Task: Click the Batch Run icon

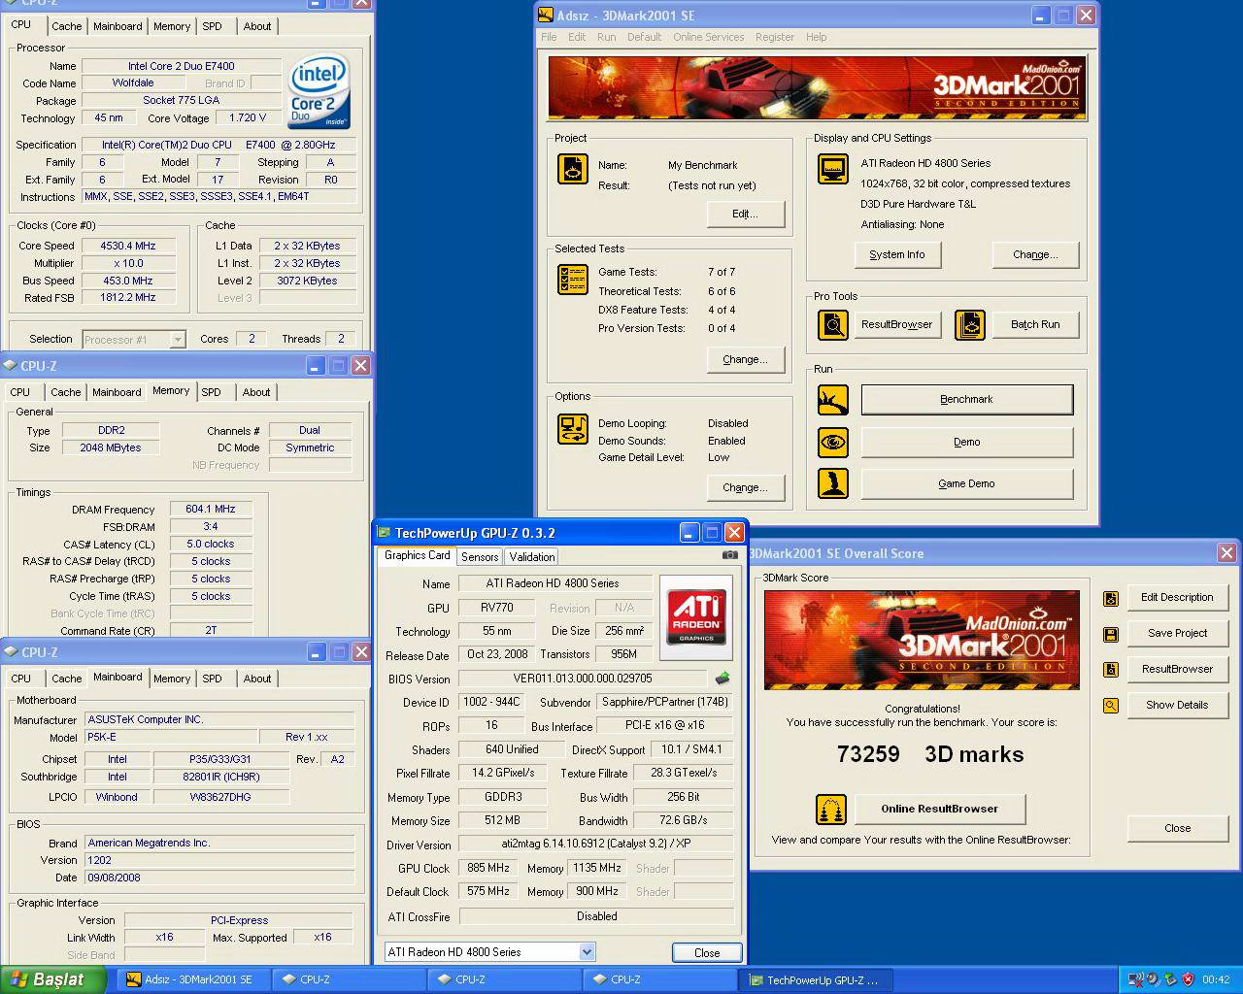Action: [x=969, y=324]
